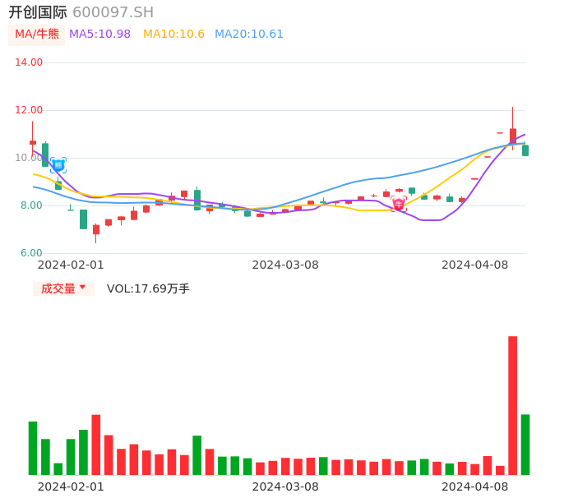Open the 成交量 indicator dropdown
The height and width of the screenshot is (498, 564).
click(63, 288)
